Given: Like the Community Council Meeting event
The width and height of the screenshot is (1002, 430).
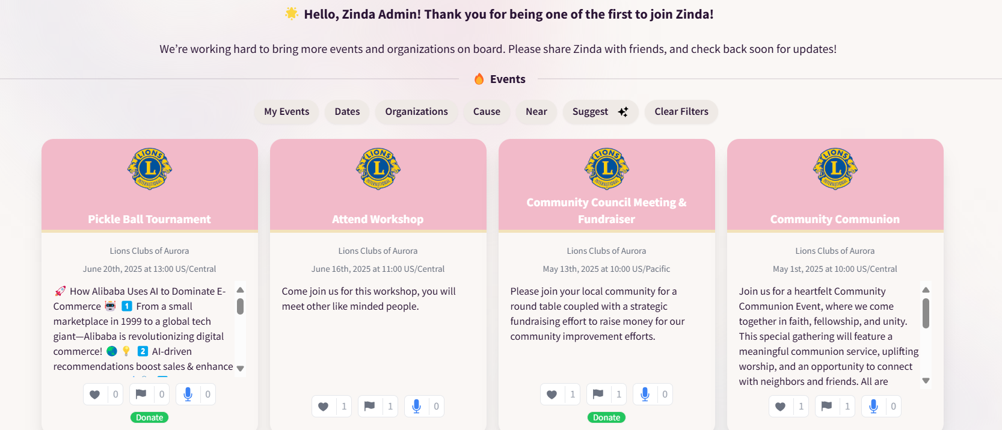Looking at the screenshot, I should pos(552,395).
